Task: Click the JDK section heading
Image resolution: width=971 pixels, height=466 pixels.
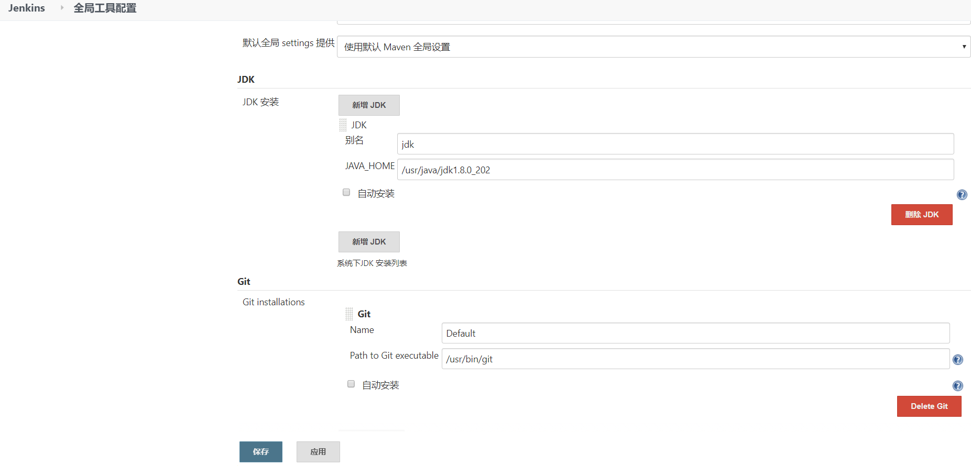Action: [x=246, y=80]
